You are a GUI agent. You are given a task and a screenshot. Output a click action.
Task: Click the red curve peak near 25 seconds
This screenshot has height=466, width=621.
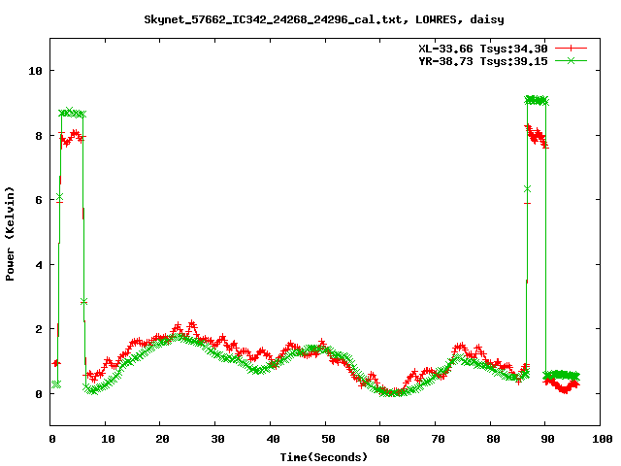[x=192, y=324]
